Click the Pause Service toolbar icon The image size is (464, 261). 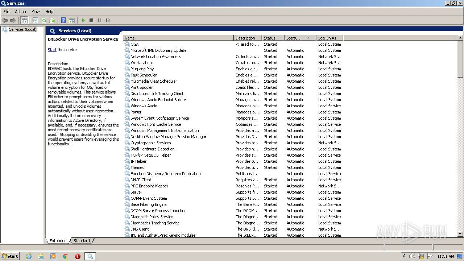100,21
